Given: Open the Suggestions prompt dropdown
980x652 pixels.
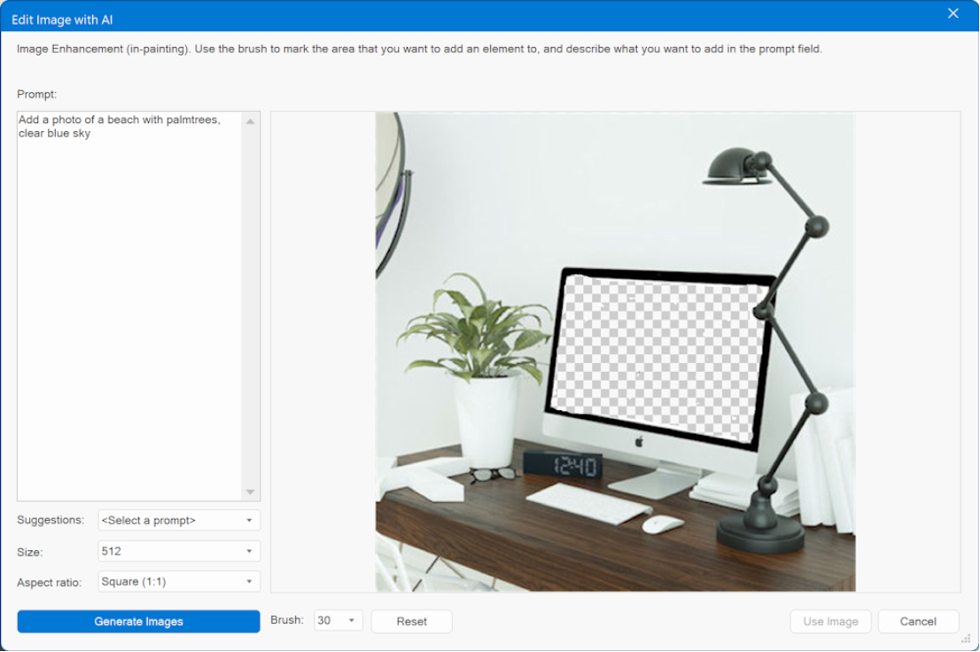Looking at the screenshot, I should pyautogui.click(x=178, y=520).
